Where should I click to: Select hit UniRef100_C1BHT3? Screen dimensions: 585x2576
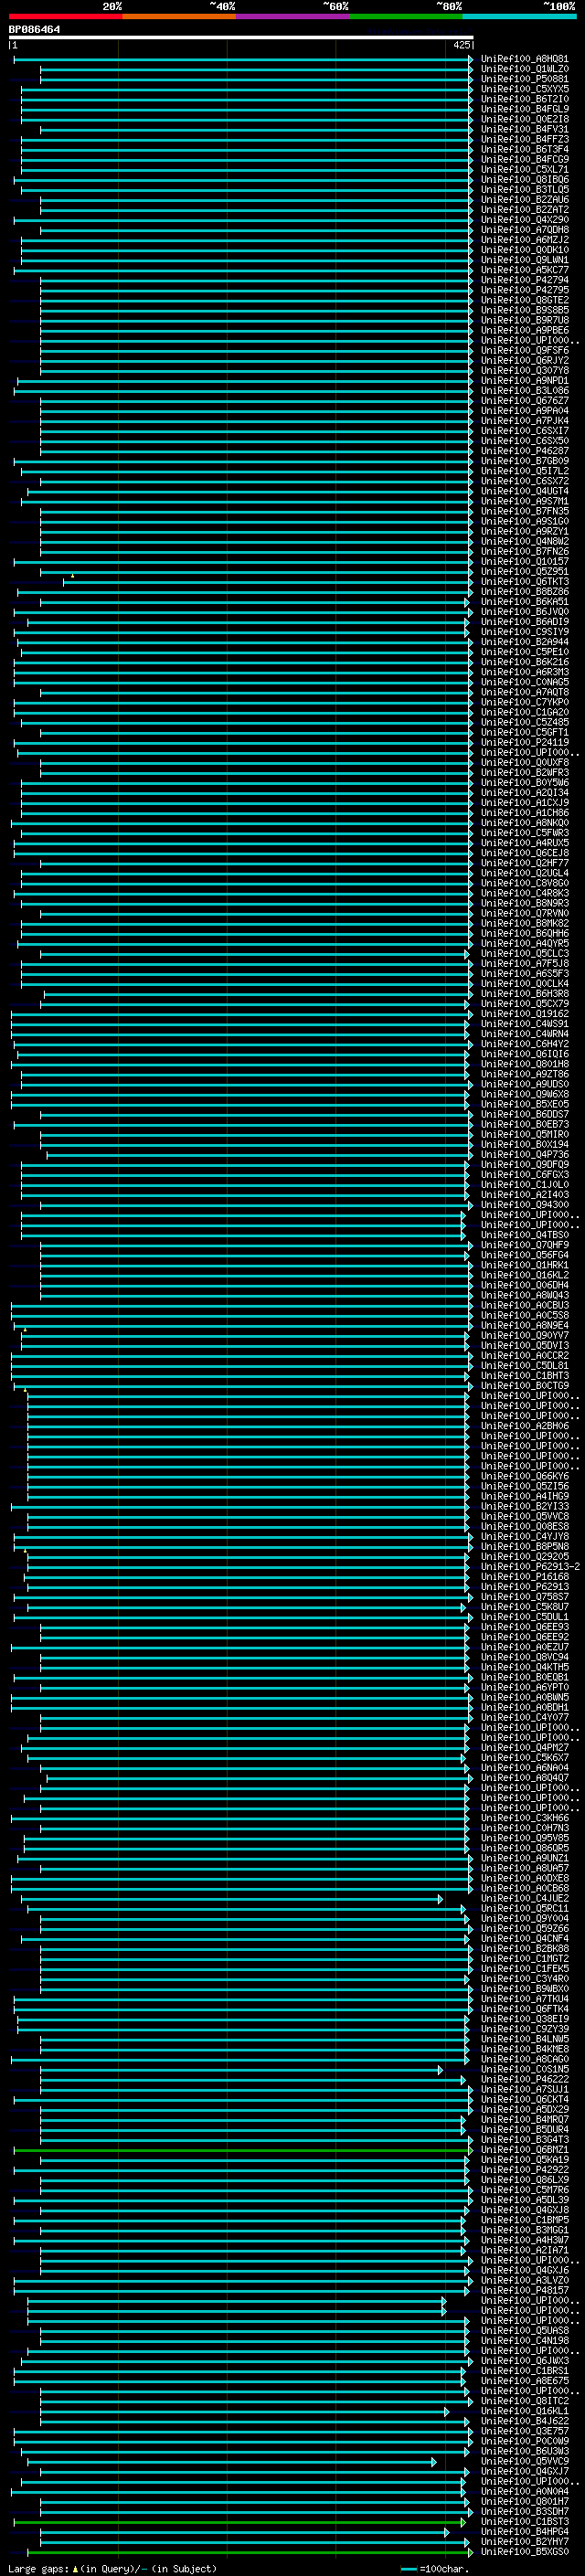[524, 1376]
